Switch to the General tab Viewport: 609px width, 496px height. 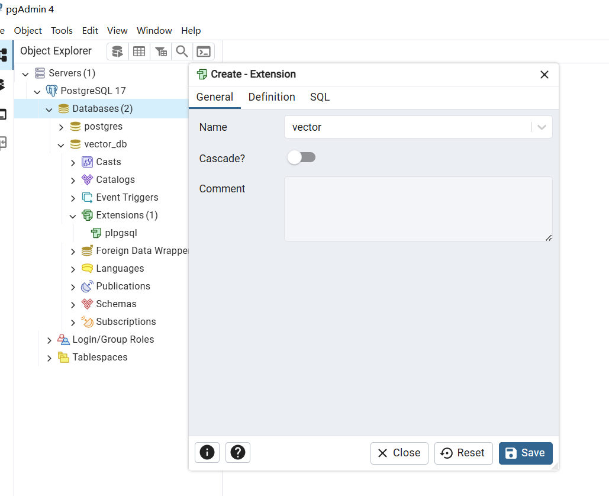coord(215,97)
